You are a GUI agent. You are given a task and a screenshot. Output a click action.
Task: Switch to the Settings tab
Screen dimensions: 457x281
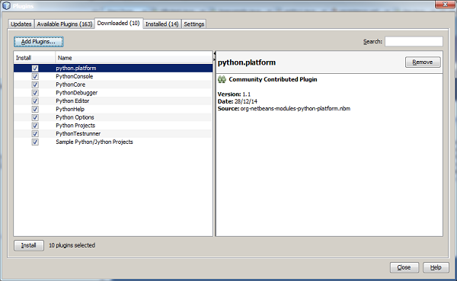point(193,24)
